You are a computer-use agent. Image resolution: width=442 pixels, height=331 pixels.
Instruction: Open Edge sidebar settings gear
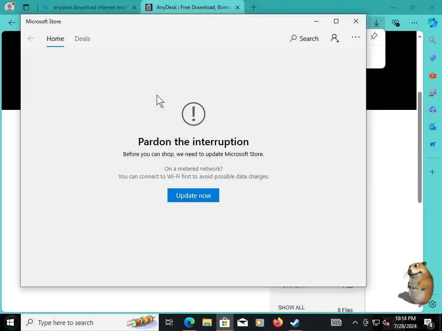click(x=433, y=304)
